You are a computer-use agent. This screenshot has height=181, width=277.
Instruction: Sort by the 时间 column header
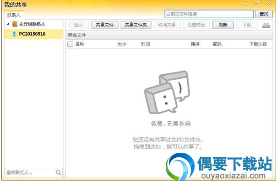146,44
